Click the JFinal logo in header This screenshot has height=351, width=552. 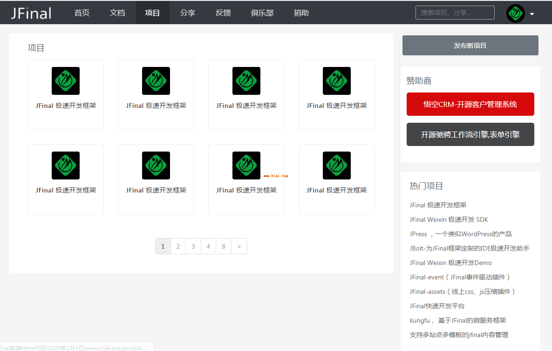point(31,13)
